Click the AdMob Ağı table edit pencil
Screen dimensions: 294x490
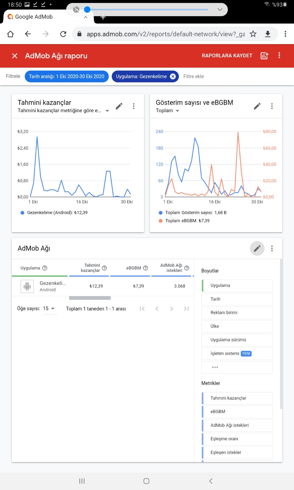257,248
